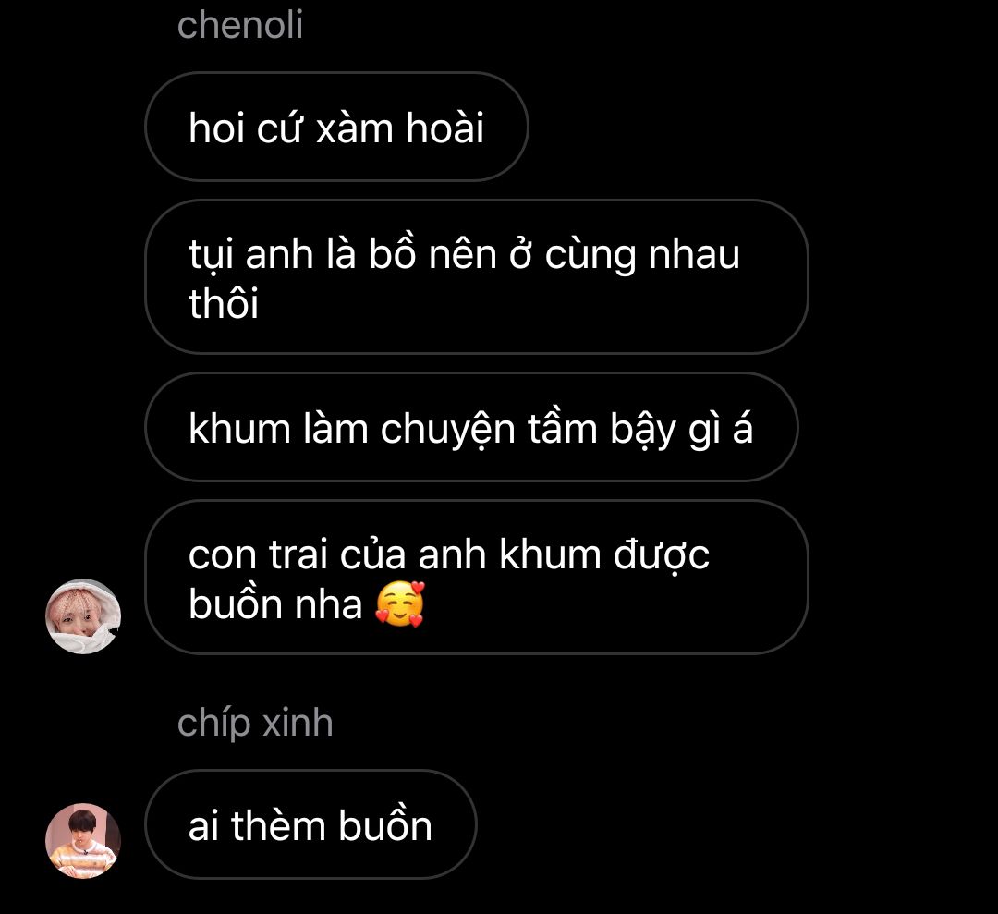998x914 pixels.
Task: Select the message 'con trai của anh khum được buồn nha'
Action: [x=477, y=578]
